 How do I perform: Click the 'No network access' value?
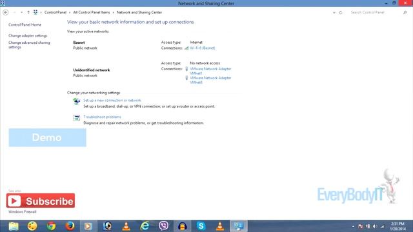pyautogui.click(x=205, y=63)
